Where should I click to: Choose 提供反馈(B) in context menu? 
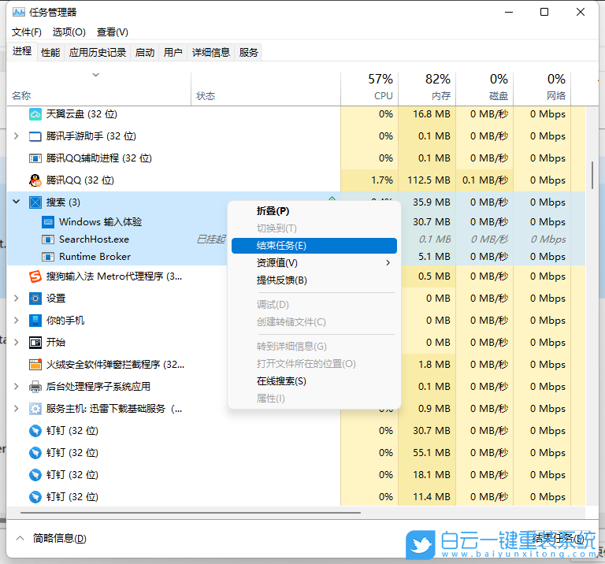pos(314,280)
